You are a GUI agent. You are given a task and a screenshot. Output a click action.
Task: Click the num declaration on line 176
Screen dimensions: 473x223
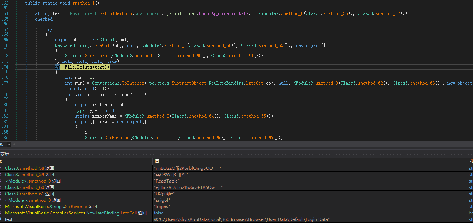pos(78,77)
